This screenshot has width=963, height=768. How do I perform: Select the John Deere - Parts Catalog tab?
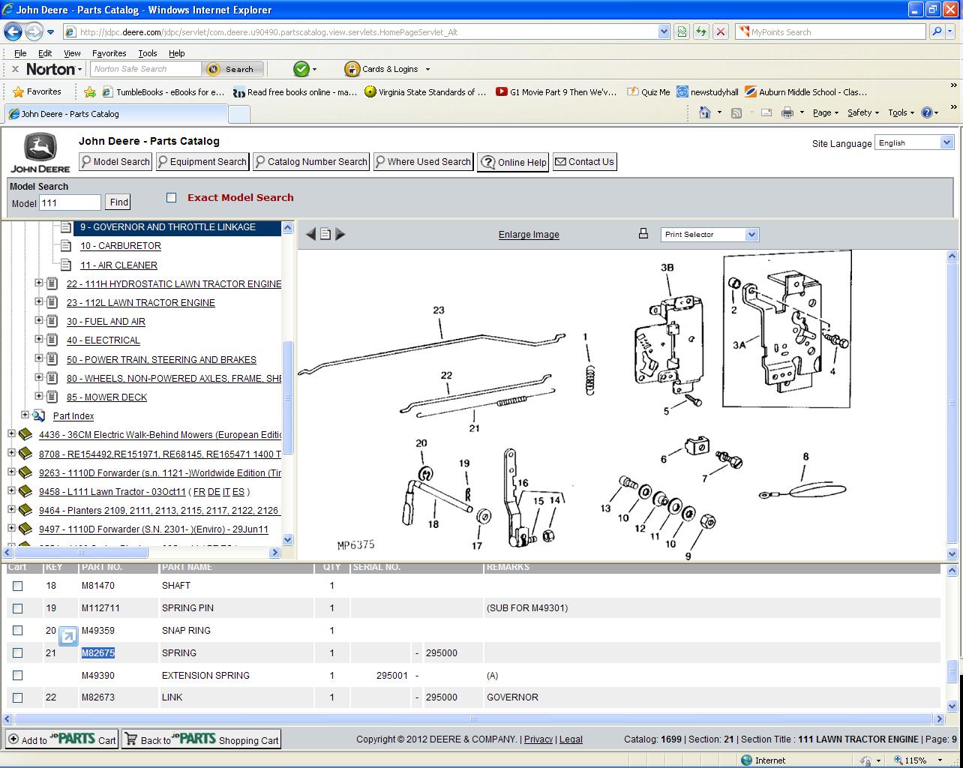point(115,114)
